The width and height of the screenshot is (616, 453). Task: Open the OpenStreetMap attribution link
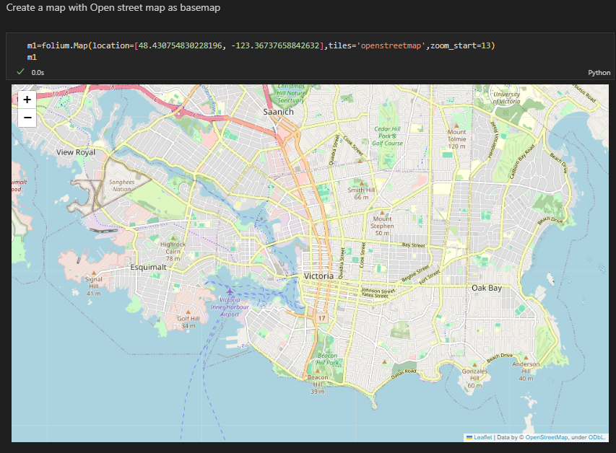coord(547,437)
